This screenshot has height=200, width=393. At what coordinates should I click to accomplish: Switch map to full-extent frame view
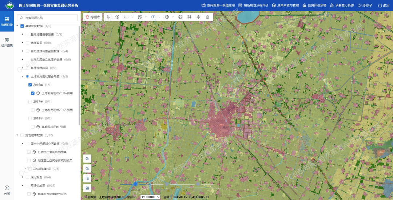point(189,17)
